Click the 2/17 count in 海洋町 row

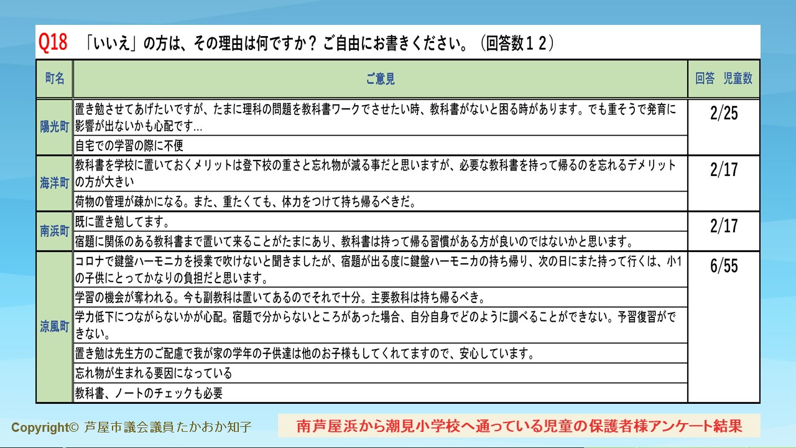(x=724, y=184)
